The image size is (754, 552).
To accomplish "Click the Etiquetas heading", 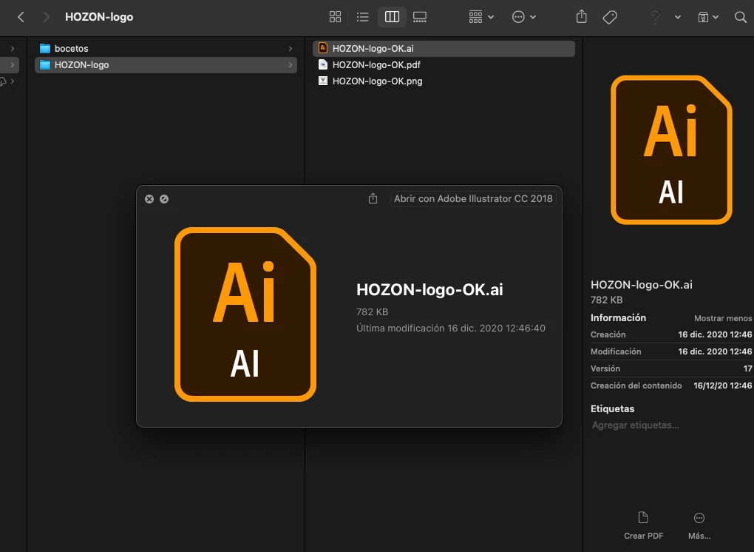I will (x=612, y=408).
